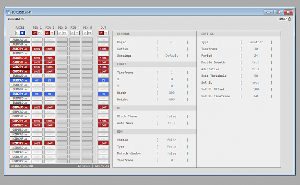The image size is (300, 185).
Task: Change BDM Type value Popup
Action: coord(172,147)
